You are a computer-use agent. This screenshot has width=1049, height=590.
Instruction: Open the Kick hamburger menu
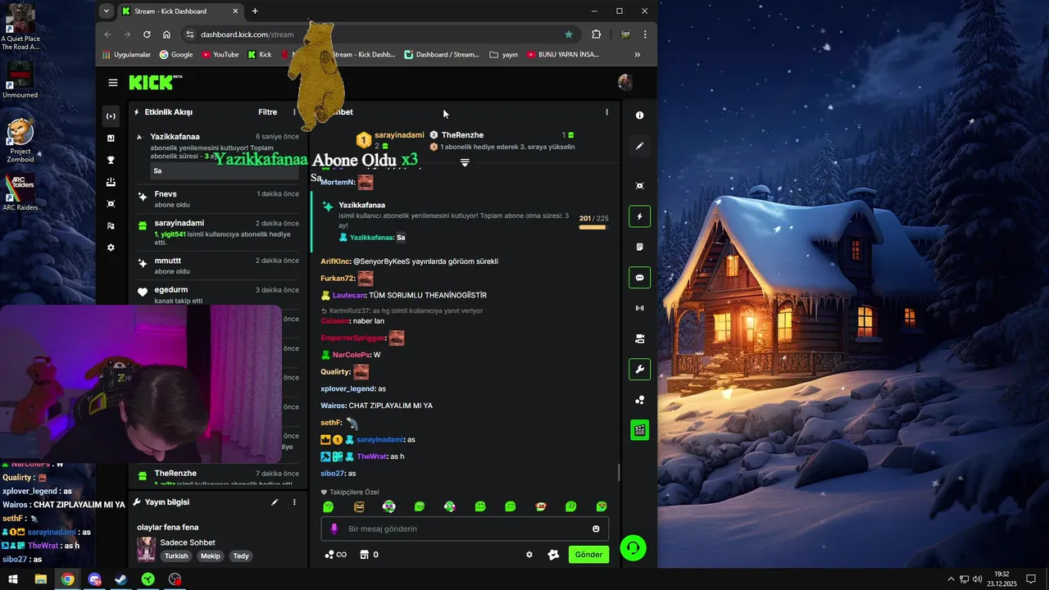[113, 83]
